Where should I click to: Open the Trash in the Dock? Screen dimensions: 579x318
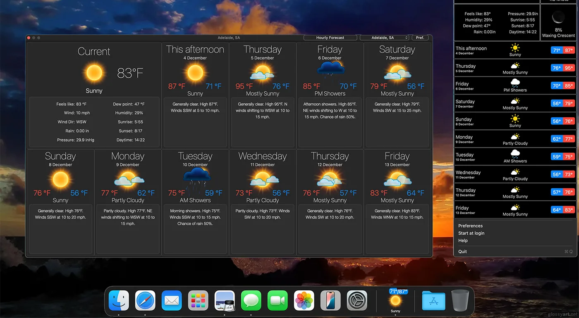click(460, 300)
